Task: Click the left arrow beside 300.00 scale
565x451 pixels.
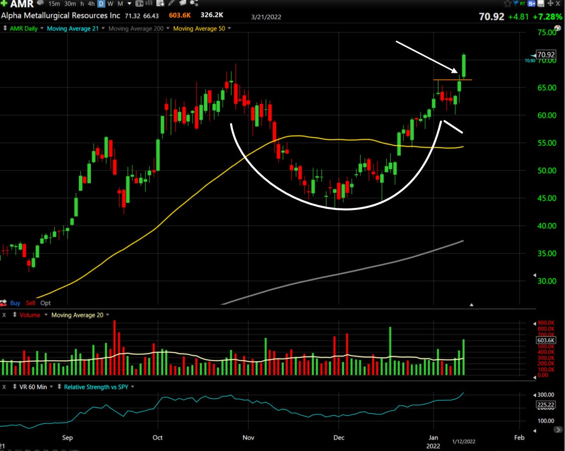Action: coord(534,395)
